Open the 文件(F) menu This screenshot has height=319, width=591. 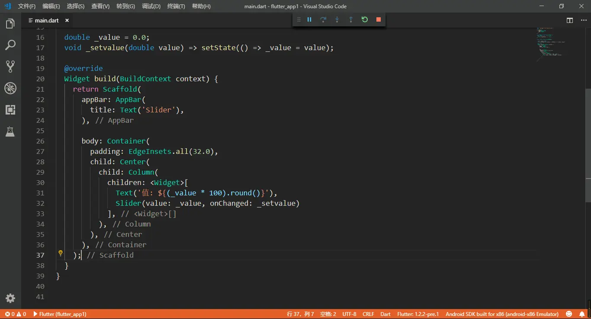[x=27, y=6]
